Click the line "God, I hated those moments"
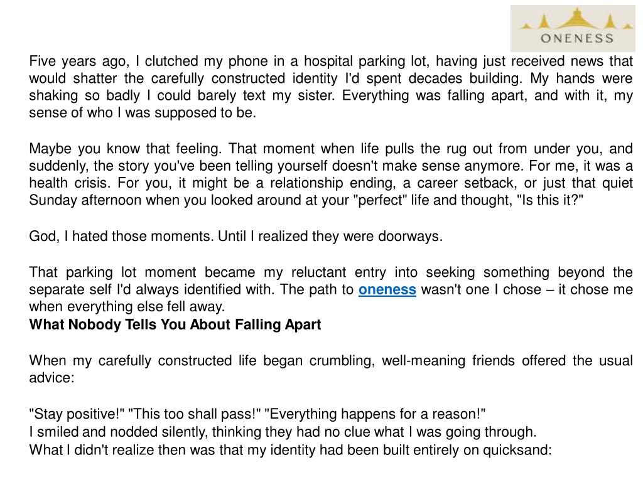 click(236, 236)
